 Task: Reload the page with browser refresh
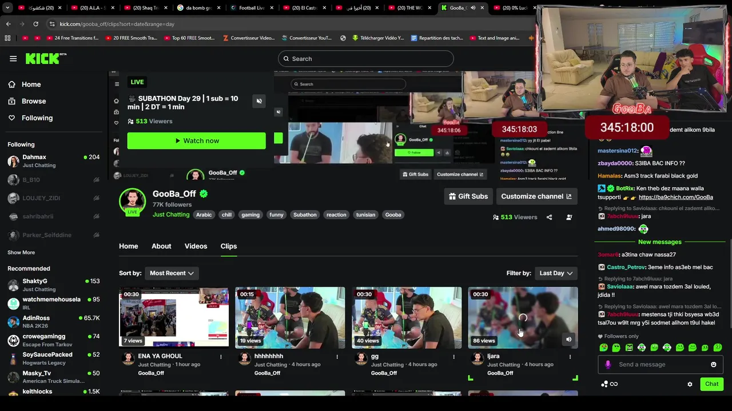click(x=35, y=24)
